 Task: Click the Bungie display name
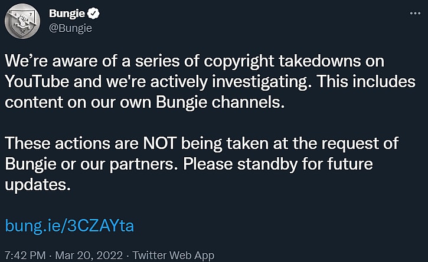point(67,14)
